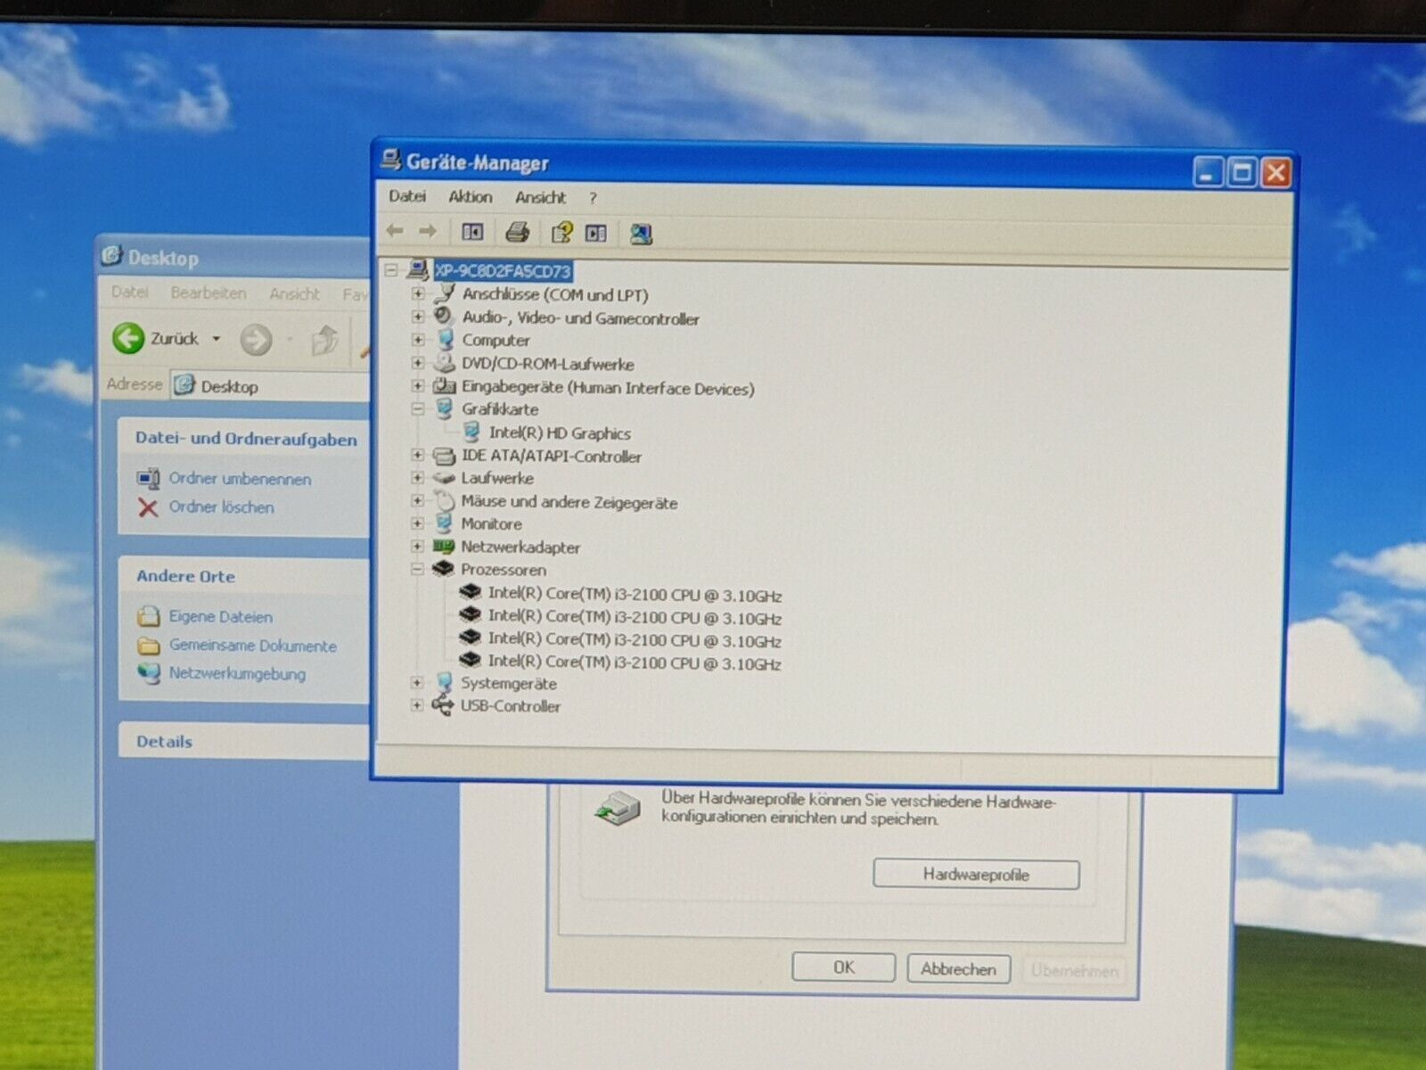
Task: Open the Netzwerkumgebung link
Action: coord(237,674)
